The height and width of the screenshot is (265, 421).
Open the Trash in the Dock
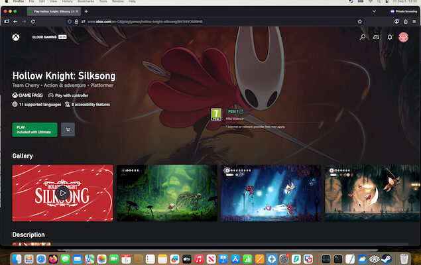(x=404, y=259)
